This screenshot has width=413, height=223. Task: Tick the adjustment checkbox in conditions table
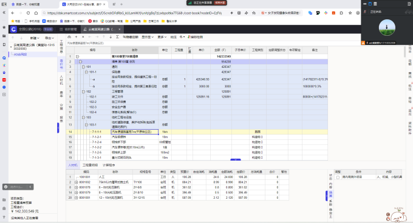coord(338,178)
